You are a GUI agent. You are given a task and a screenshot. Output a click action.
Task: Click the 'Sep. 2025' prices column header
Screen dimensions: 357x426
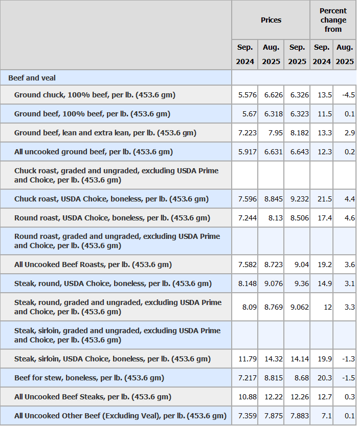(297, 54)
